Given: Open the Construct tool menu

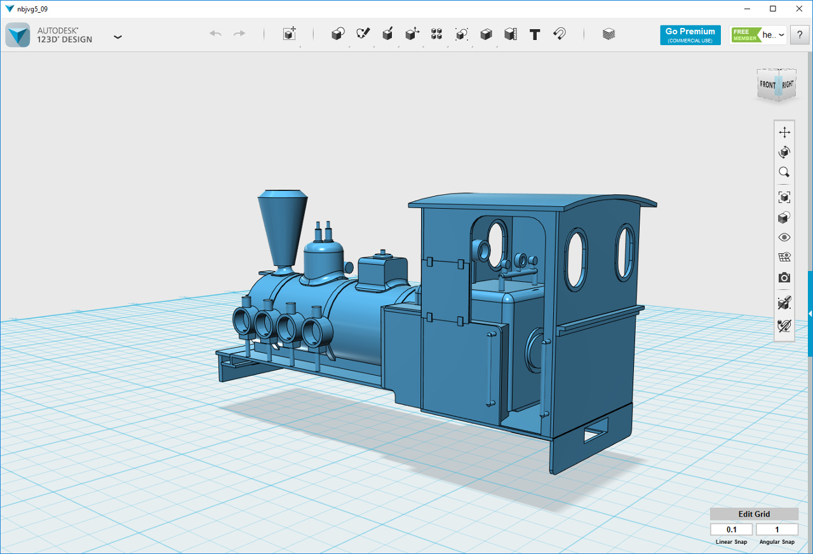Looking at the screenshot, I should [387, 34].
